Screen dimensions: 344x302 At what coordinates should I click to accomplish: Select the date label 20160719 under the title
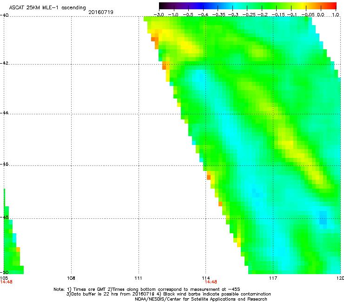click(x=101, y=12)
